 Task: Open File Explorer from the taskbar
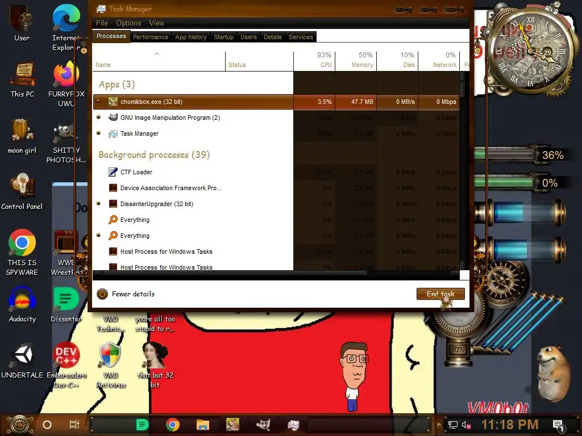pos(203,425)
